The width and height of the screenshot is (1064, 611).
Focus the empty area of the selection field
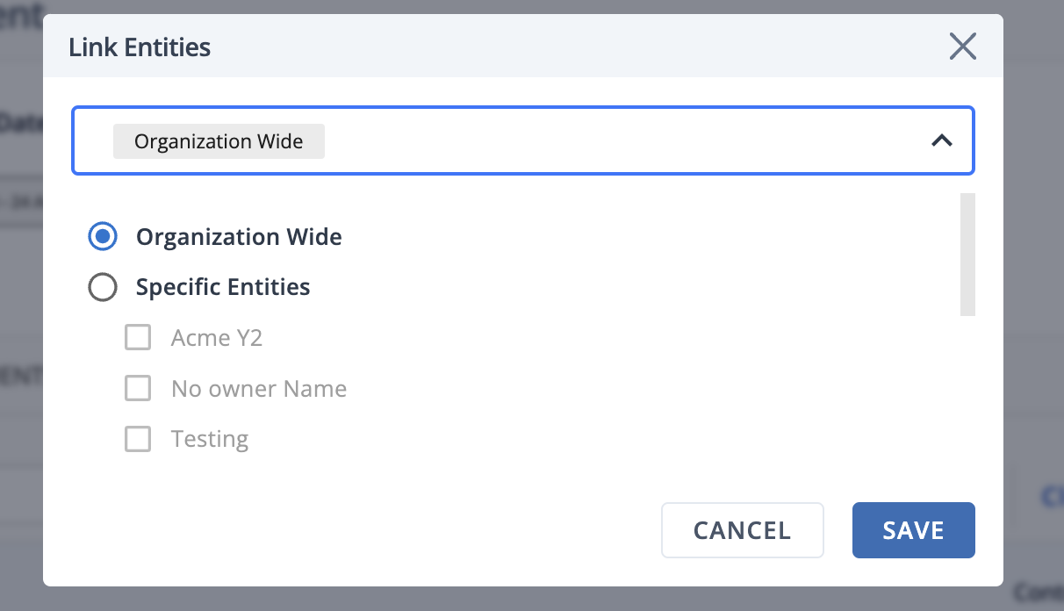tap(615, 140)
